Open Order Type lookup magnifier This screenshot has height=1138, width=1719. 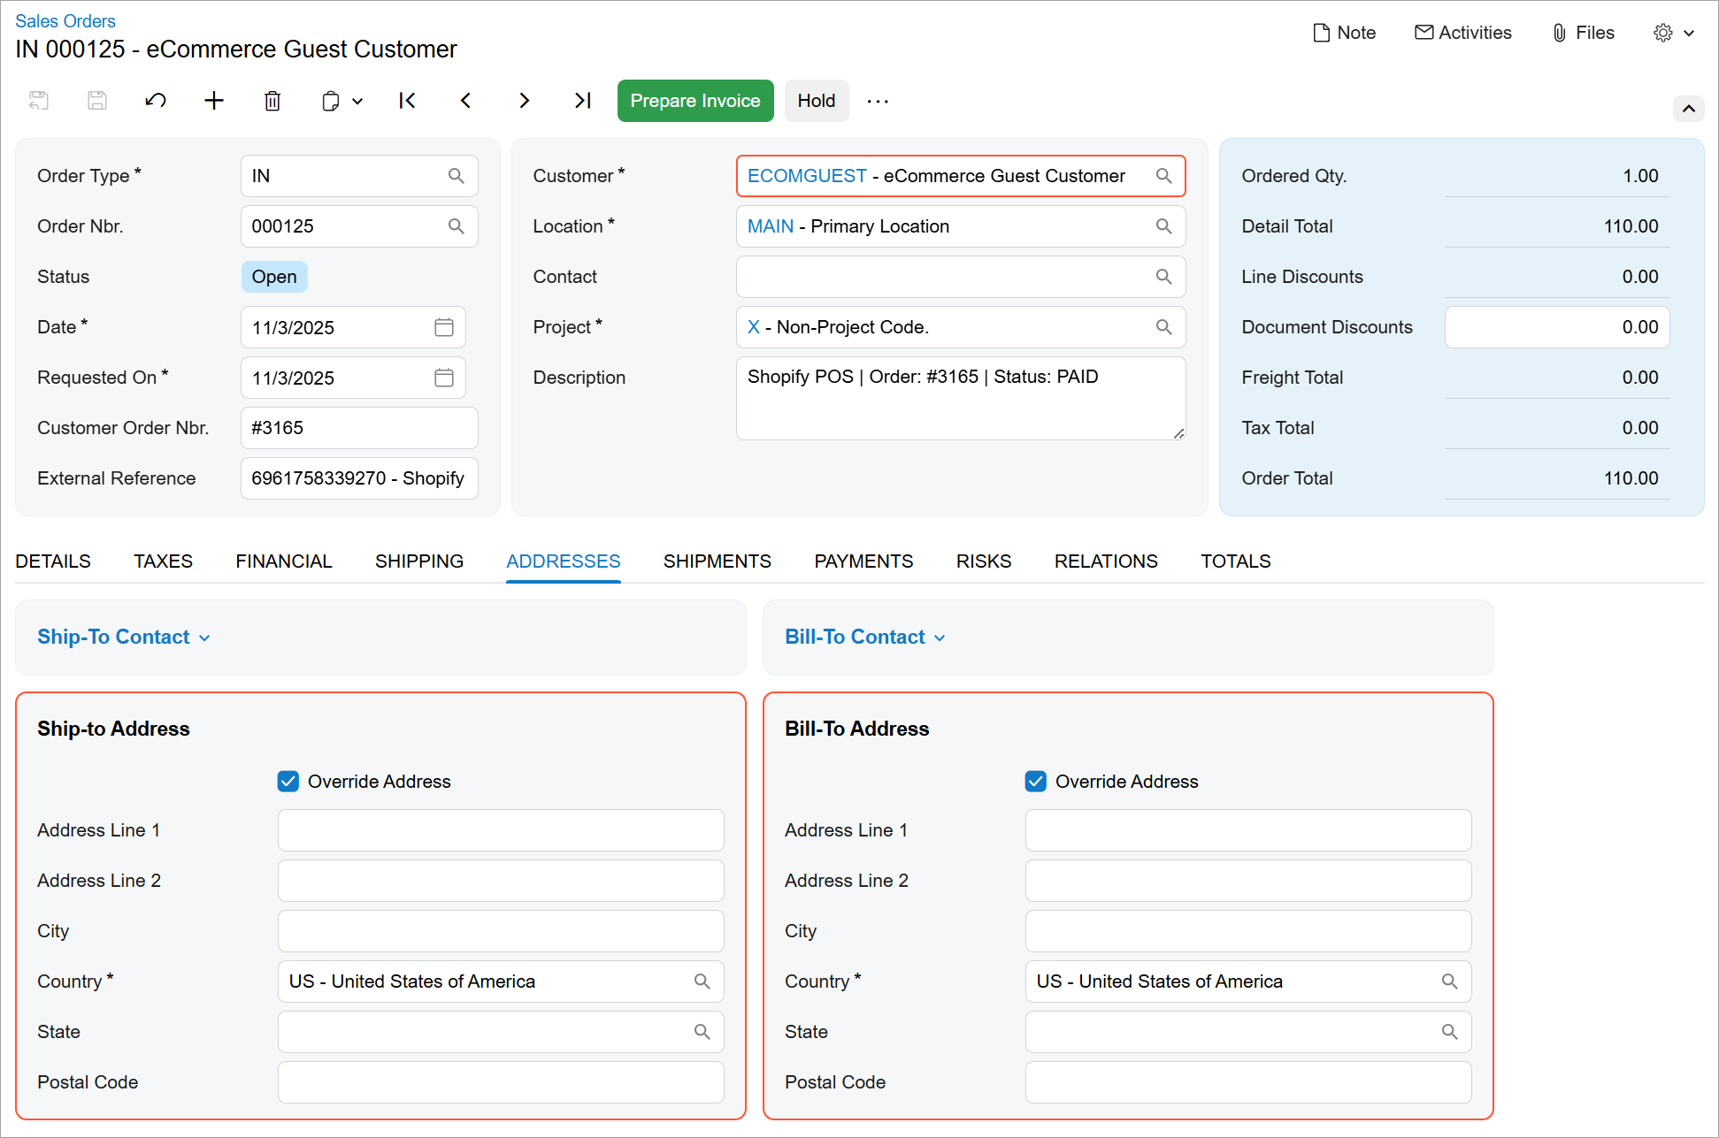click(457, 176)
